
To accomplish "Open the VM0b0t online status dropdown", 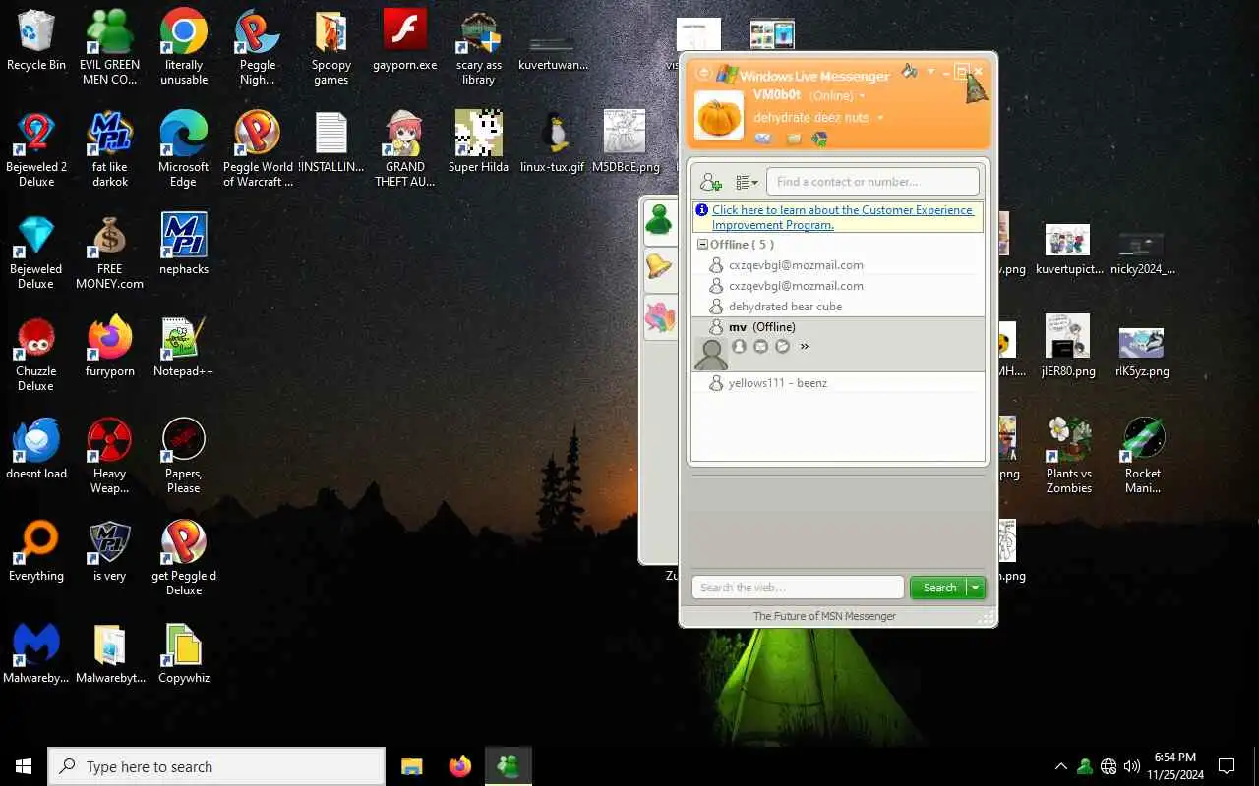I will coord(863,96).
